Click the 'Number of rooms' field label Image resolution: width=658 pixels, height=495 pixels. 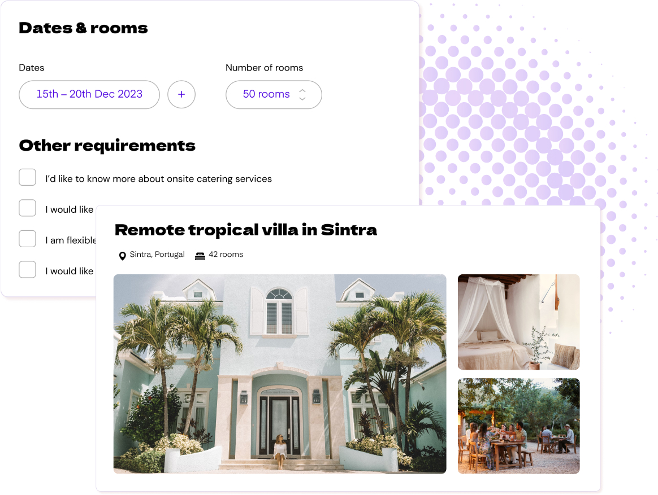point(265,68)
